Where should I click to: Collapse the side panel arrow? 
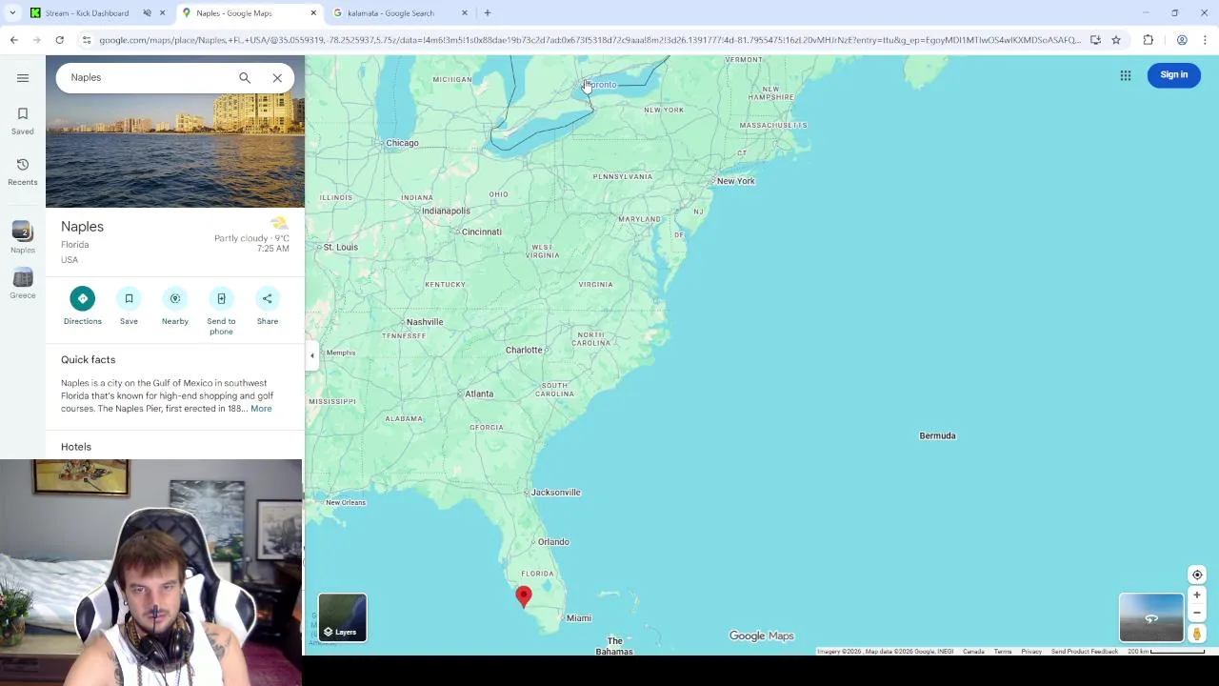[x=311, y=355]
